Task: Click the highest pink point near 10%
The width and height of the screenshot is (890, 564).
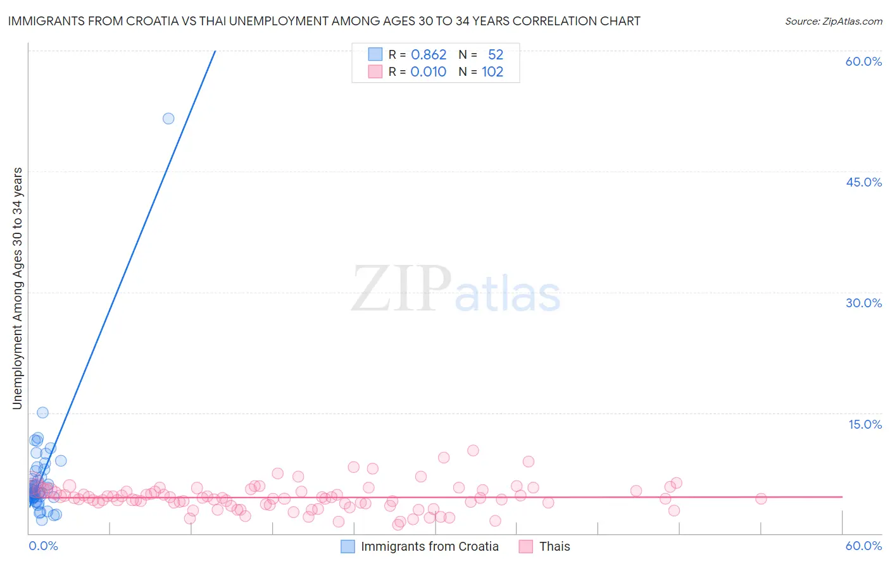Action: tap(473, 450)
